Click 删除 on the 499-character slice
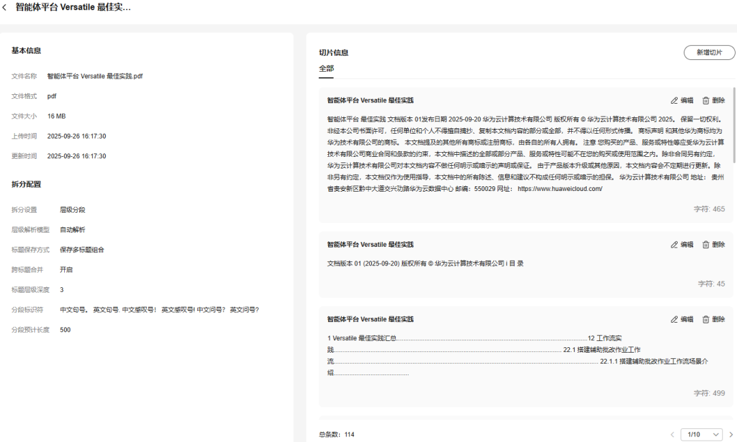The height and width of the screenshot is (442, 737). (718, 319)
